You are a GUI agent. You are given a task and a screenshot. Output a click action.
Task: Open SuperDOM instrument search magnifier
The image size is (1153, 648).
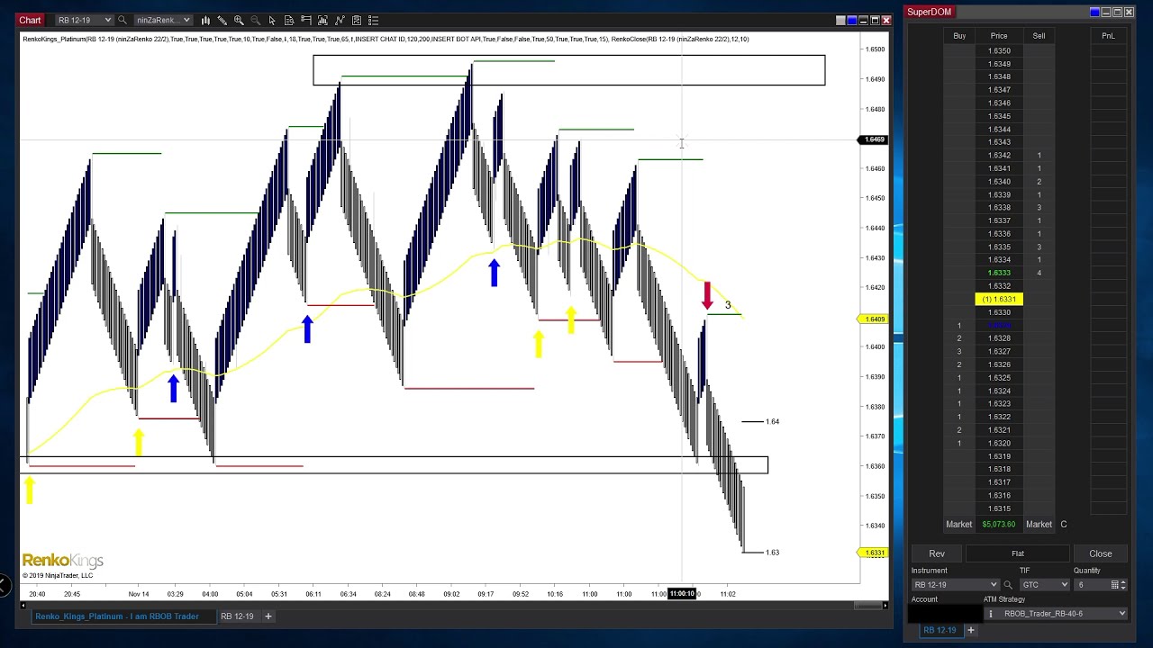(x=1008, y=585)
